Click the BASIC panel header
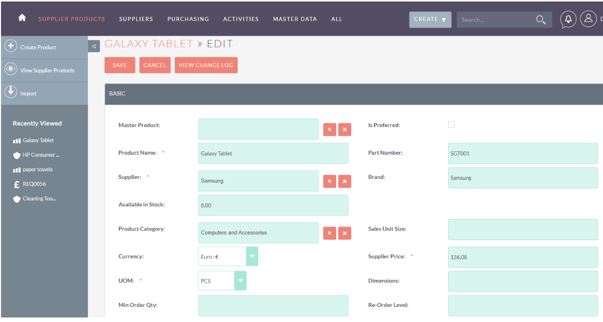 (x=354, y=94)
